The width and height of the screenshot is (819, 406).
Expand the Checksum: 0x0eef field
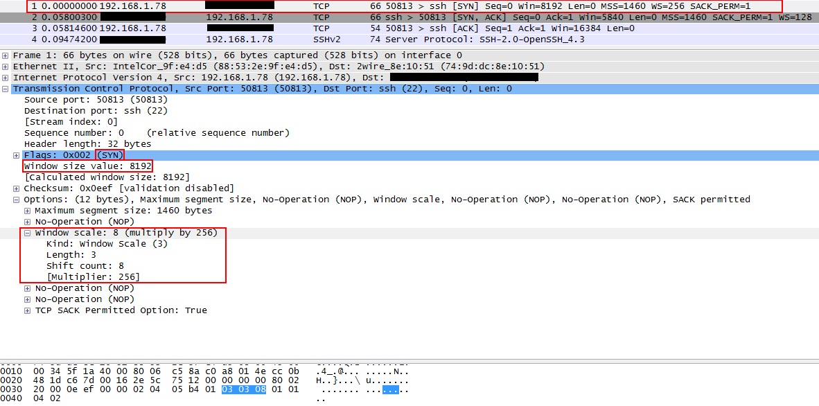pyautogui.click(x=15, y=188)
